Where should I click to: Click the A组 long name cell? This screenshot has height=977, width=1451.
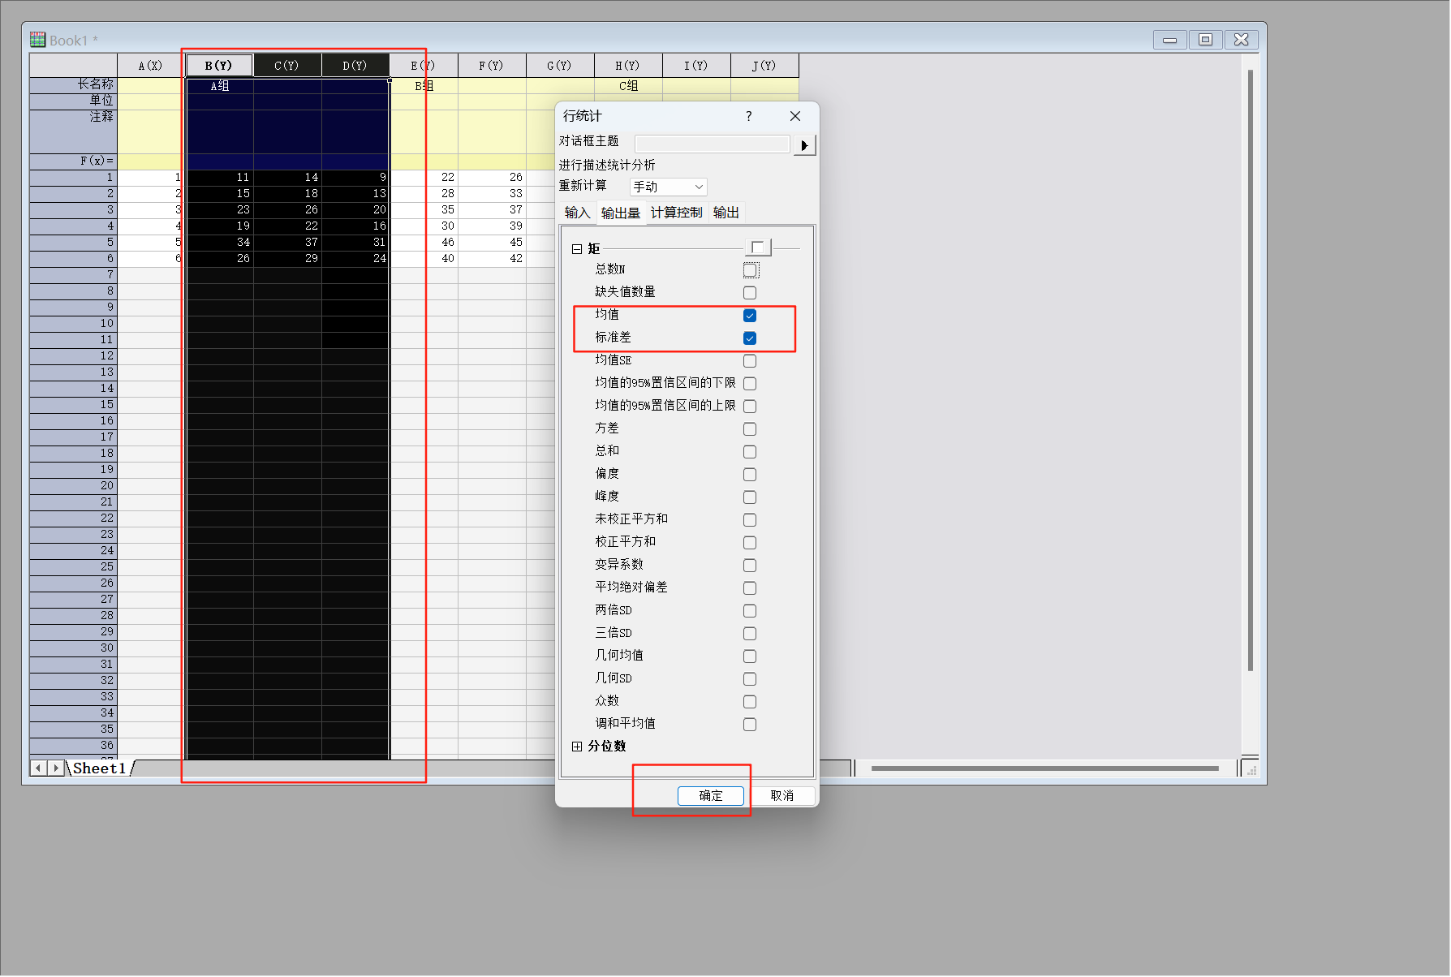coord(220,86)
